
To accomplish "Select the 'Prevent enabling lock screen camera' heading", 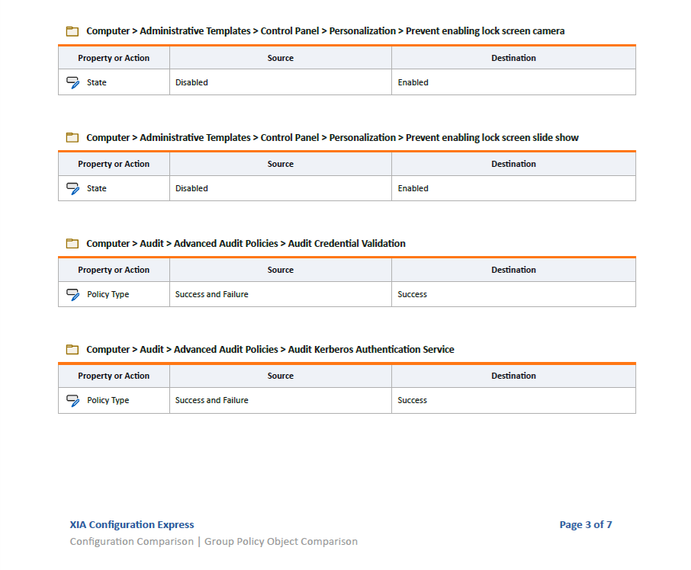I will (x=325, y=31).
